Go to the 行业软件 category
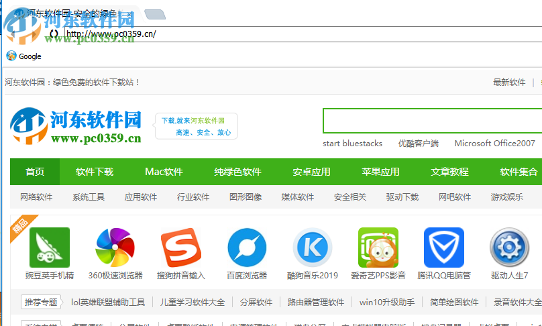 click(x=193, y=197)
